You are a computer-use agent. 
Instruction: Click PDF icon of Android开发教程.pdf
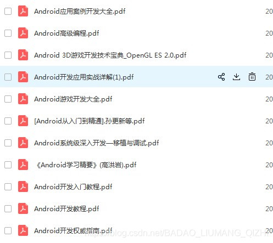coord(23,208)
